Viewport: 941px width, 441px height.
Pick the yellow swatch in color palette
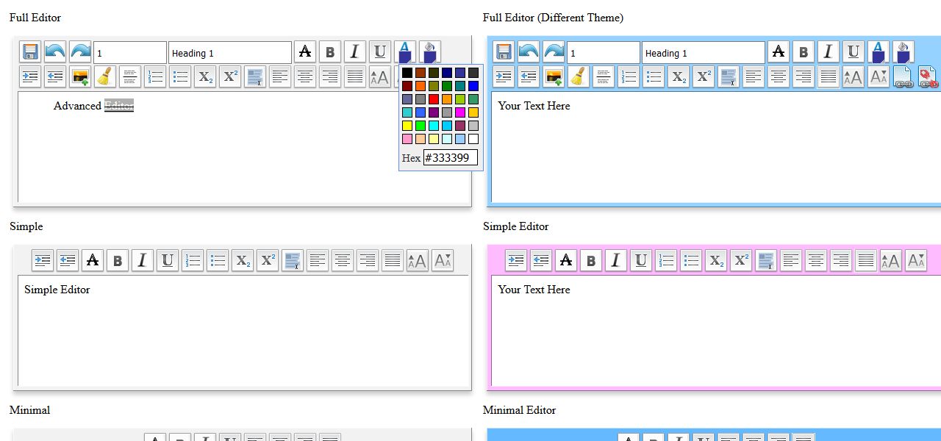coord(407,126)
